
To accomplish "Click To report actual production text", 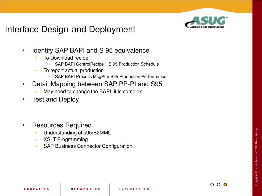I will (73, 70).
